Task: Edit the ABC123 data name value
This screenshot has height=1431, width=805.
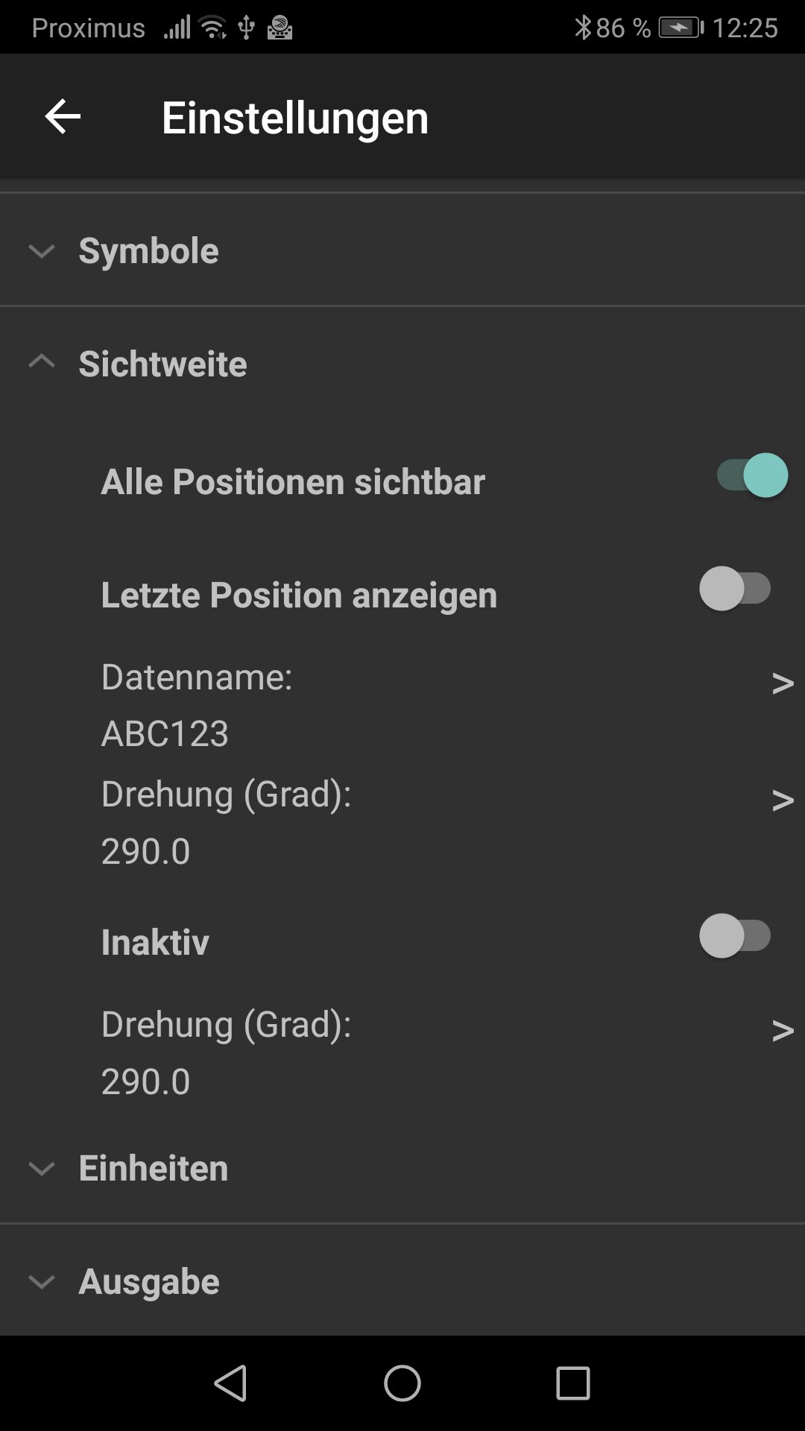Action: click(165, 733)
